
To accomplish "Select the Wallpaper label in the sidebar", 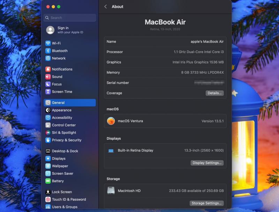I will pos(60,166).
